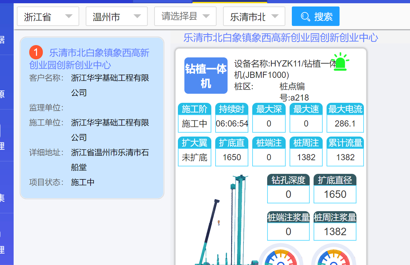
Task: Click the 钻孔深度 value box
Action: (288, 194)
